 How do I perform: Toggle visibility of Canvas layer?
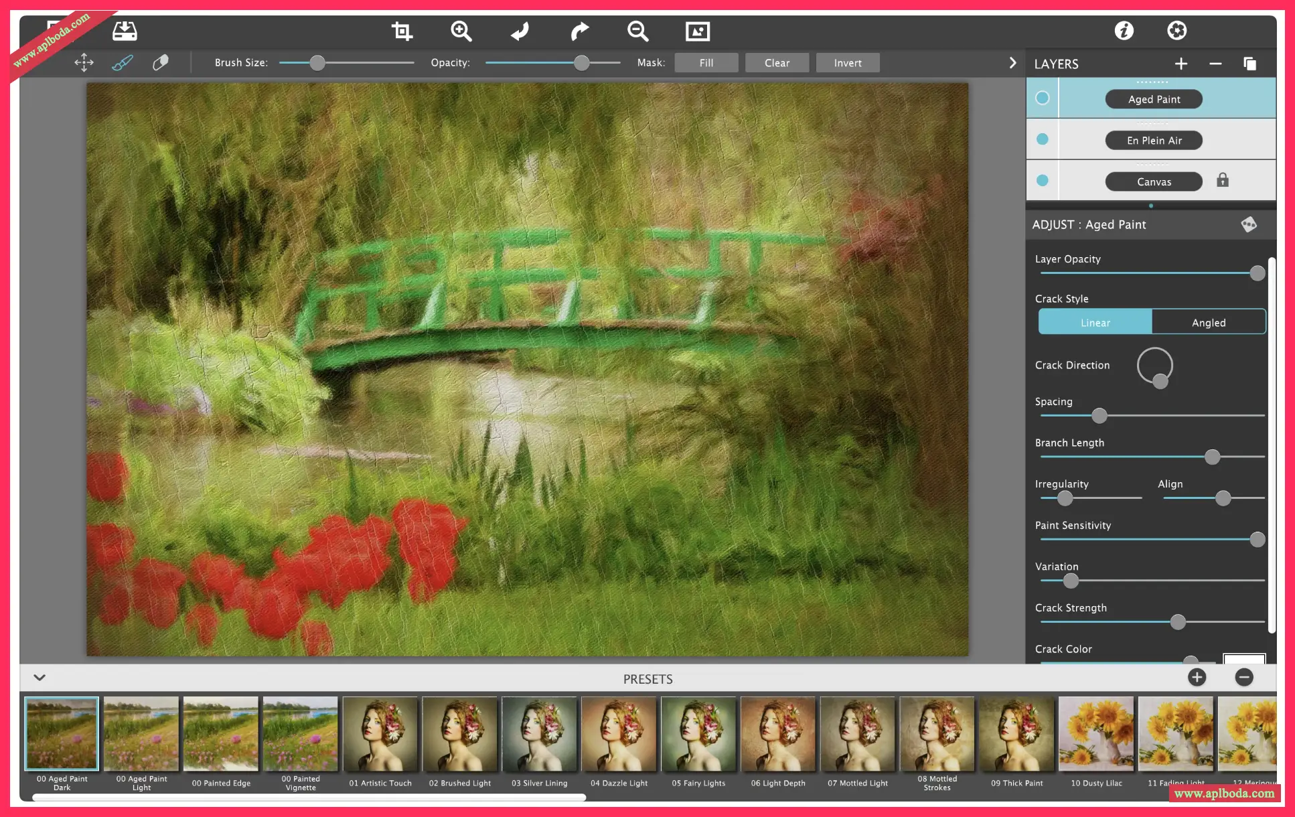(1043, 180)
